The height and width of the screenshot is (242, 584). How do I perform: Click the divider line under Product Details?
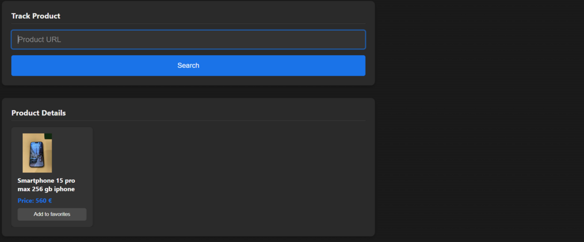point(188,121)
